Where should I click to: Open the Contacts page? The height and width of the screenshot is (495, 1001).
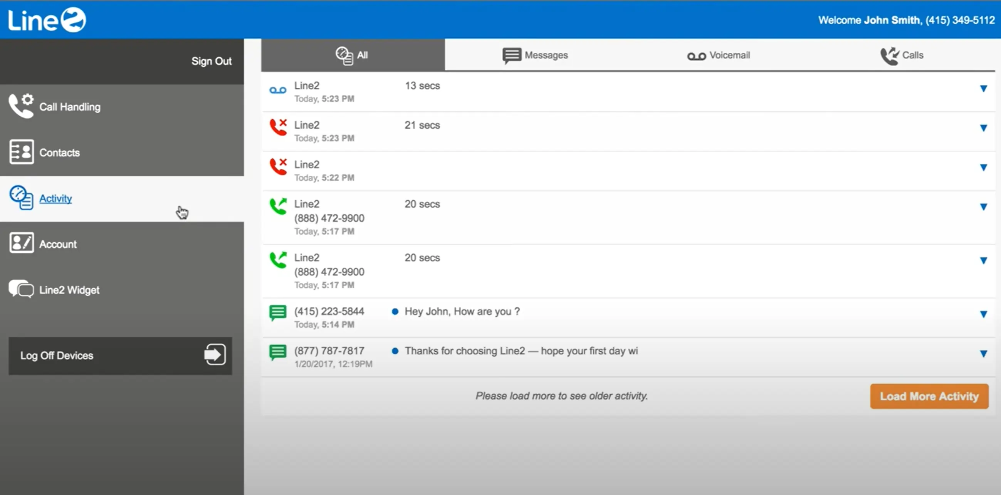pos(59,152)
